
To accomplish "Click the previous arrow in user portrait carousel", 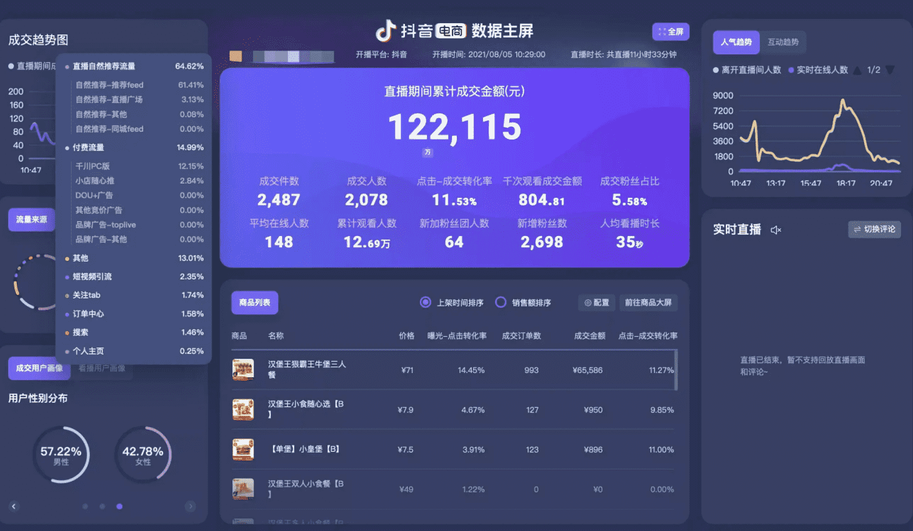I will click(x=14, y=507).
